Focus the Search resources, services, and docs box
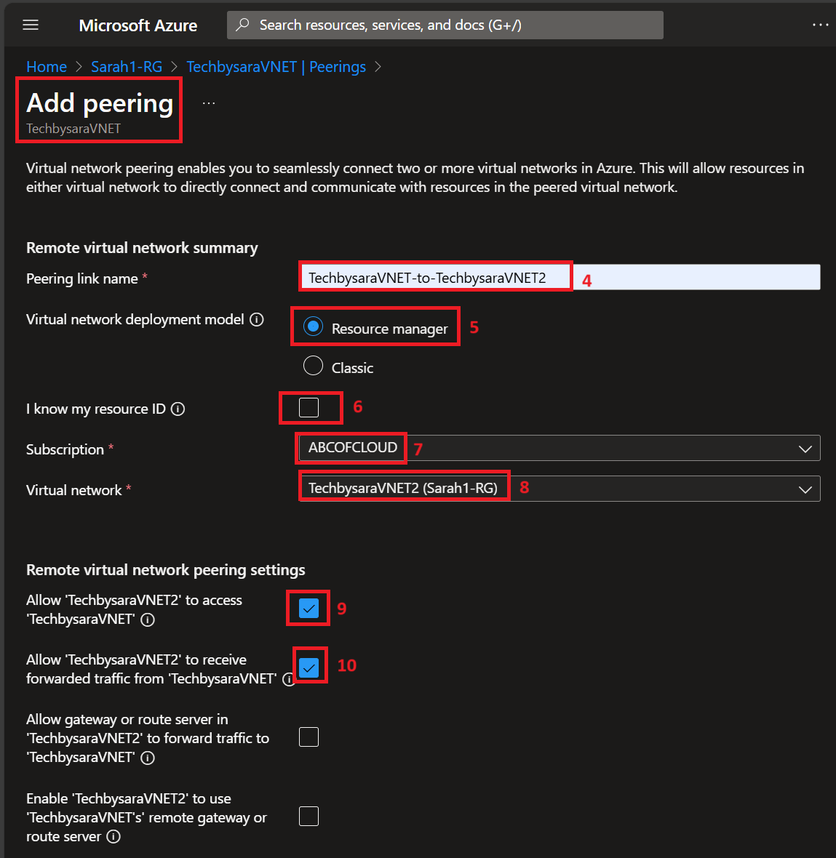The image size is (836, 858). (x=445, y=25)
